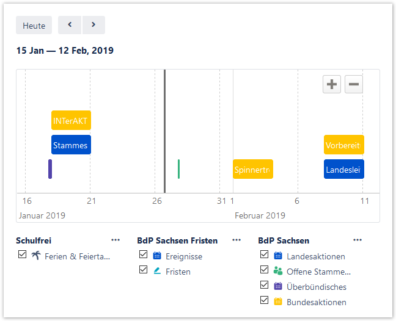Open the Schulfrei three-dot menu
Screen dimensions: 396x321
click(116, 240)
